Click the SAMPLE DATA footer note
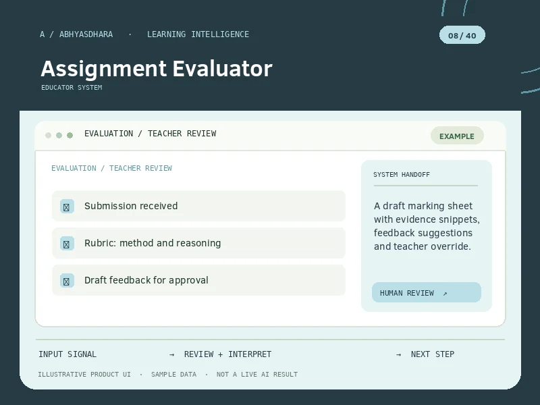Screen dimensions: 540x405 point(173,375)
